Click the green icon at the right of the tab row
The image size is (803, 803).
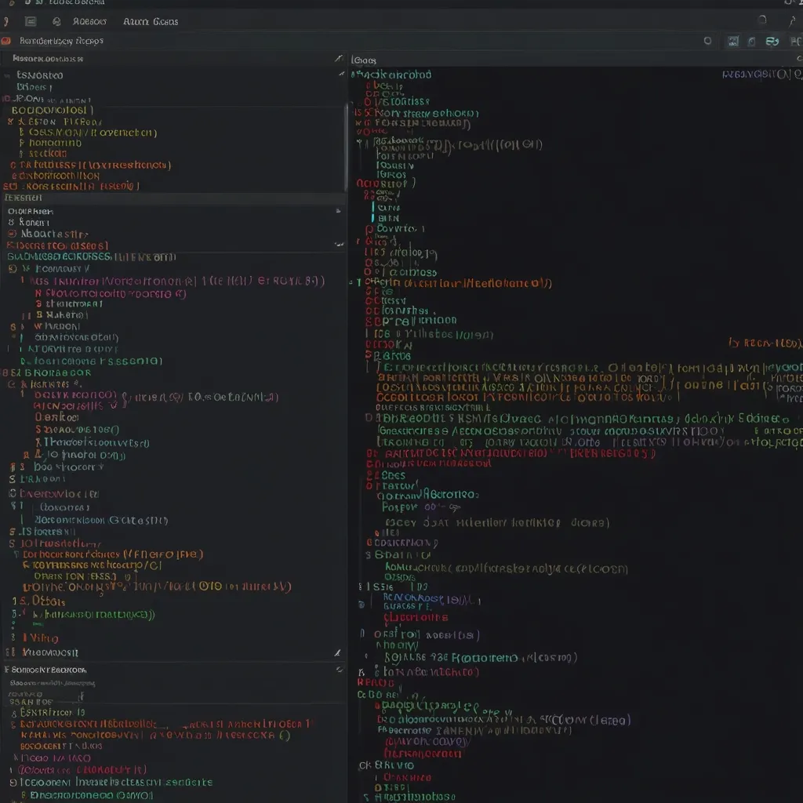click(772, 41)
